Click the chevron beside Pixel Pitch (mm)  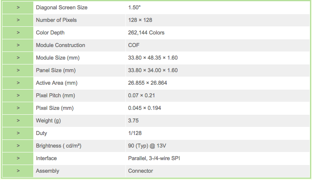[18, 95]
